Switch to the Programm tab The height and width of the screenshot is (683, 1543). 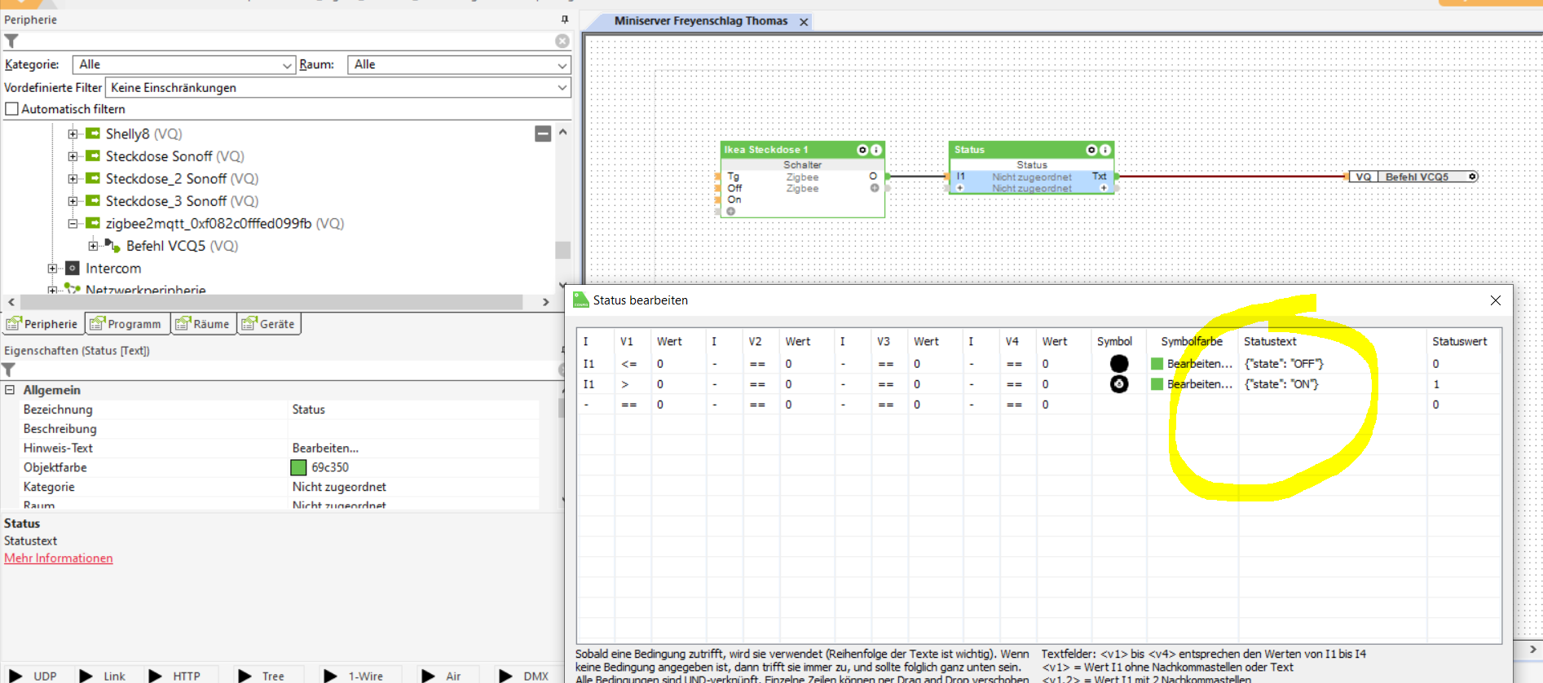(126, 324)
